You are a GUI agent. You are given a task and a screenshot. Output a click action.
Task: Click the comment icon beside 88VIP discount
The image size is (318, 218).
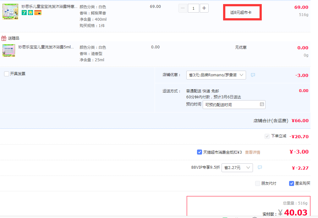tap(260, 167)
